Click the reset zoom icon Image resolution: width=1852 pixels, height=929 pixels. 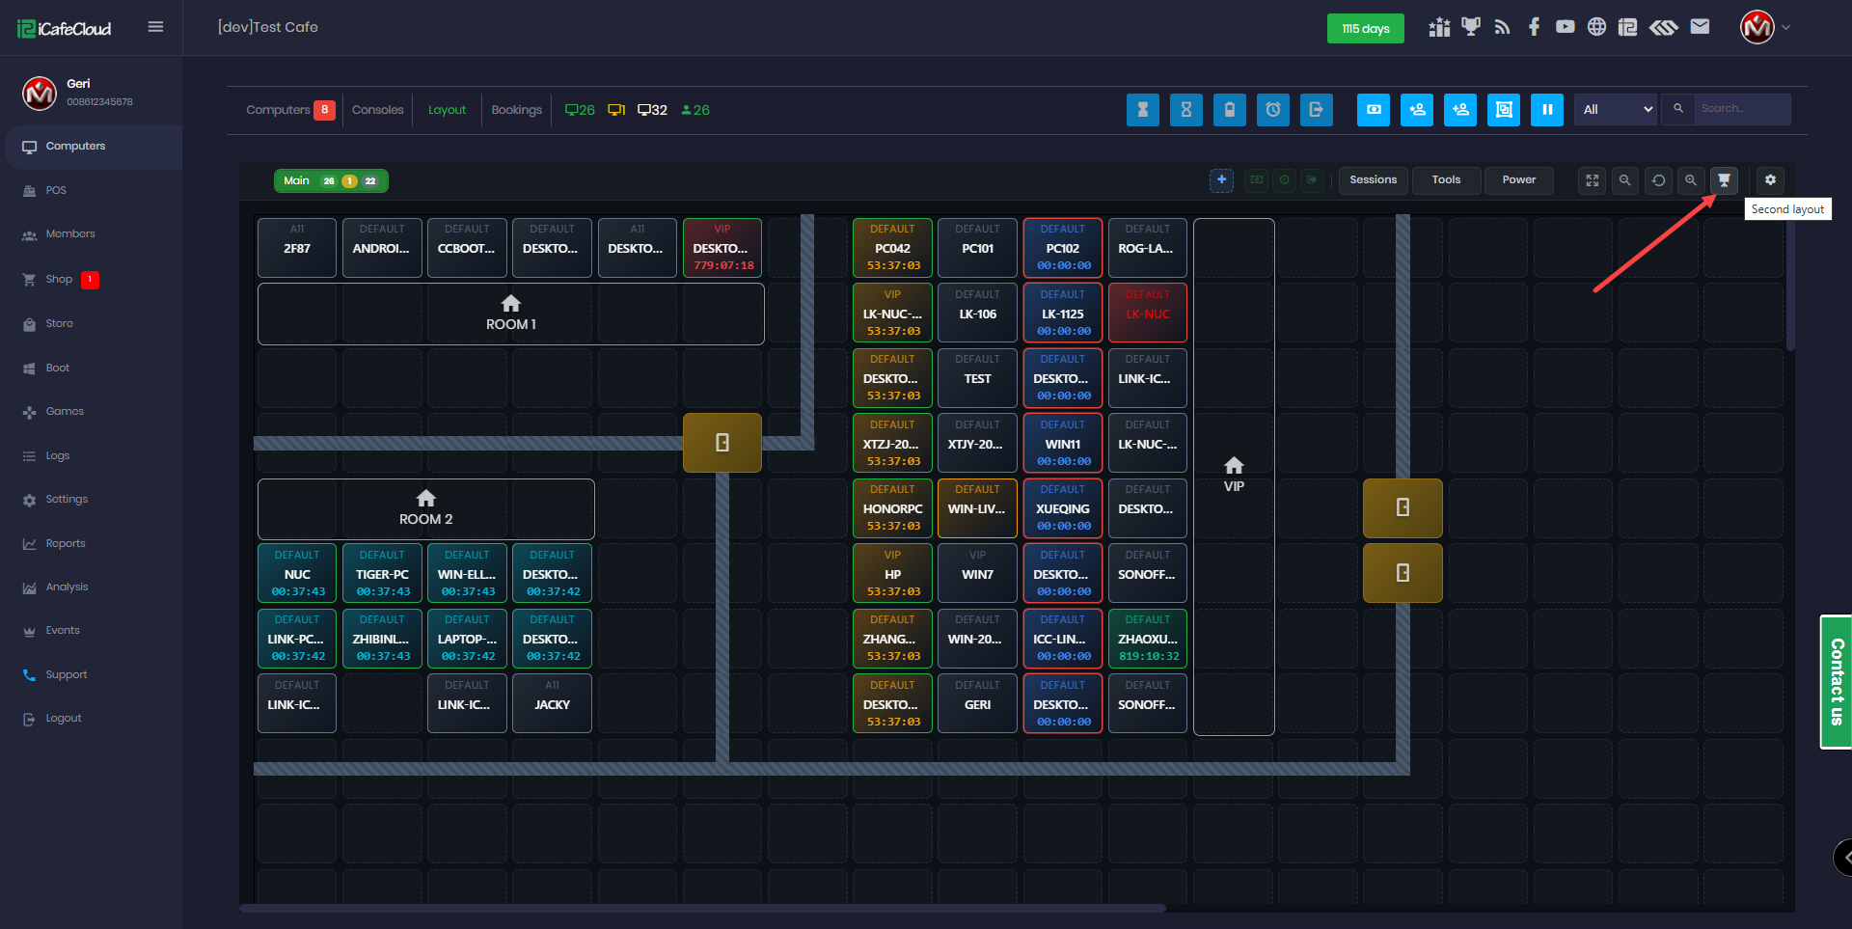tap(1658, 180)
